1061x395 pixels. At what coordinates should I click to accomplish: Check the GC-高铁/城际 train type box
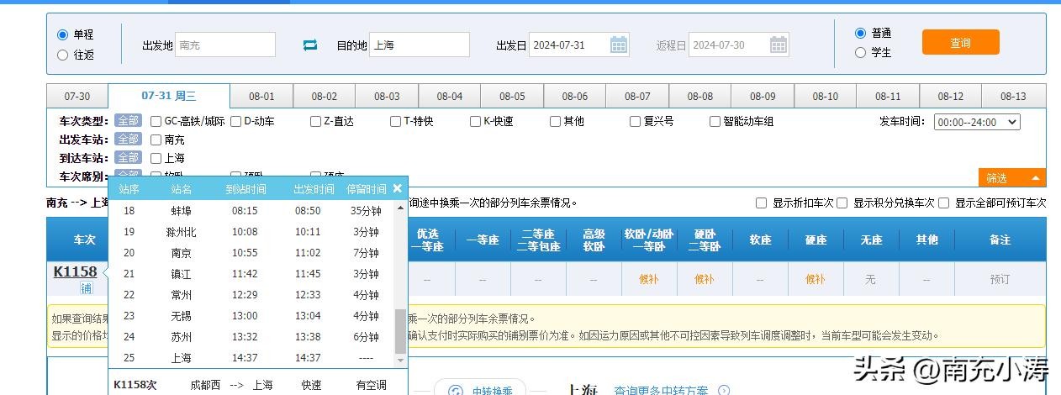[156, 121]
